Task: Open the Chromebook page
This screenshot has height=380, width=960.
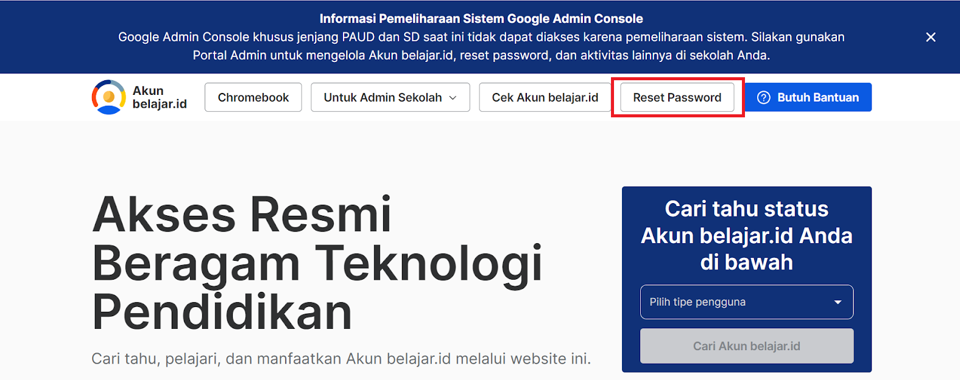Action: pos(253,97)
